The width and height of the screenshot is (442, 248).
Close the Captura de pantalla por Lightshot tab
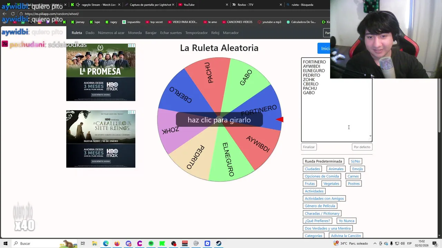pyautogui.click(x=173, y=5)
